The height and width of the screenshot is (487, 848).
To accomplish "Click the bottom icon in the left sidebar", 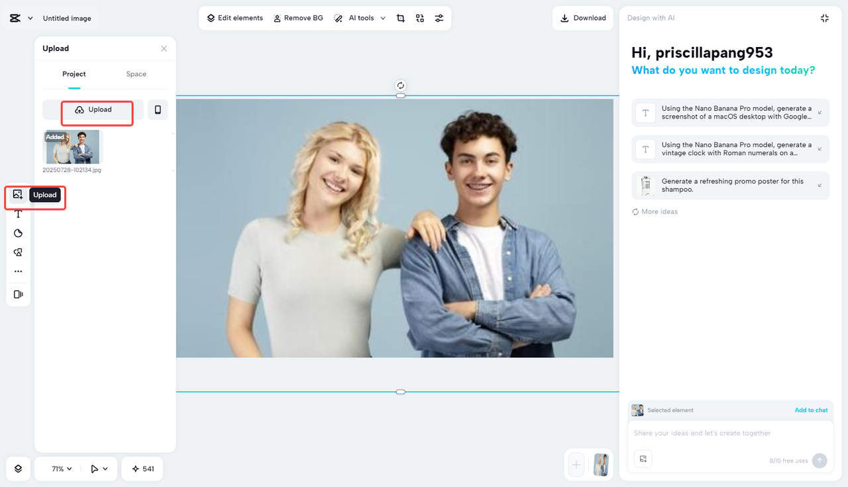I will 18,294.
